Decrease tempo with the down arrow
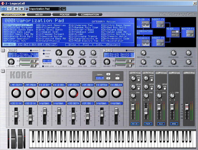198x150 pixels. [x=108, y=78]
